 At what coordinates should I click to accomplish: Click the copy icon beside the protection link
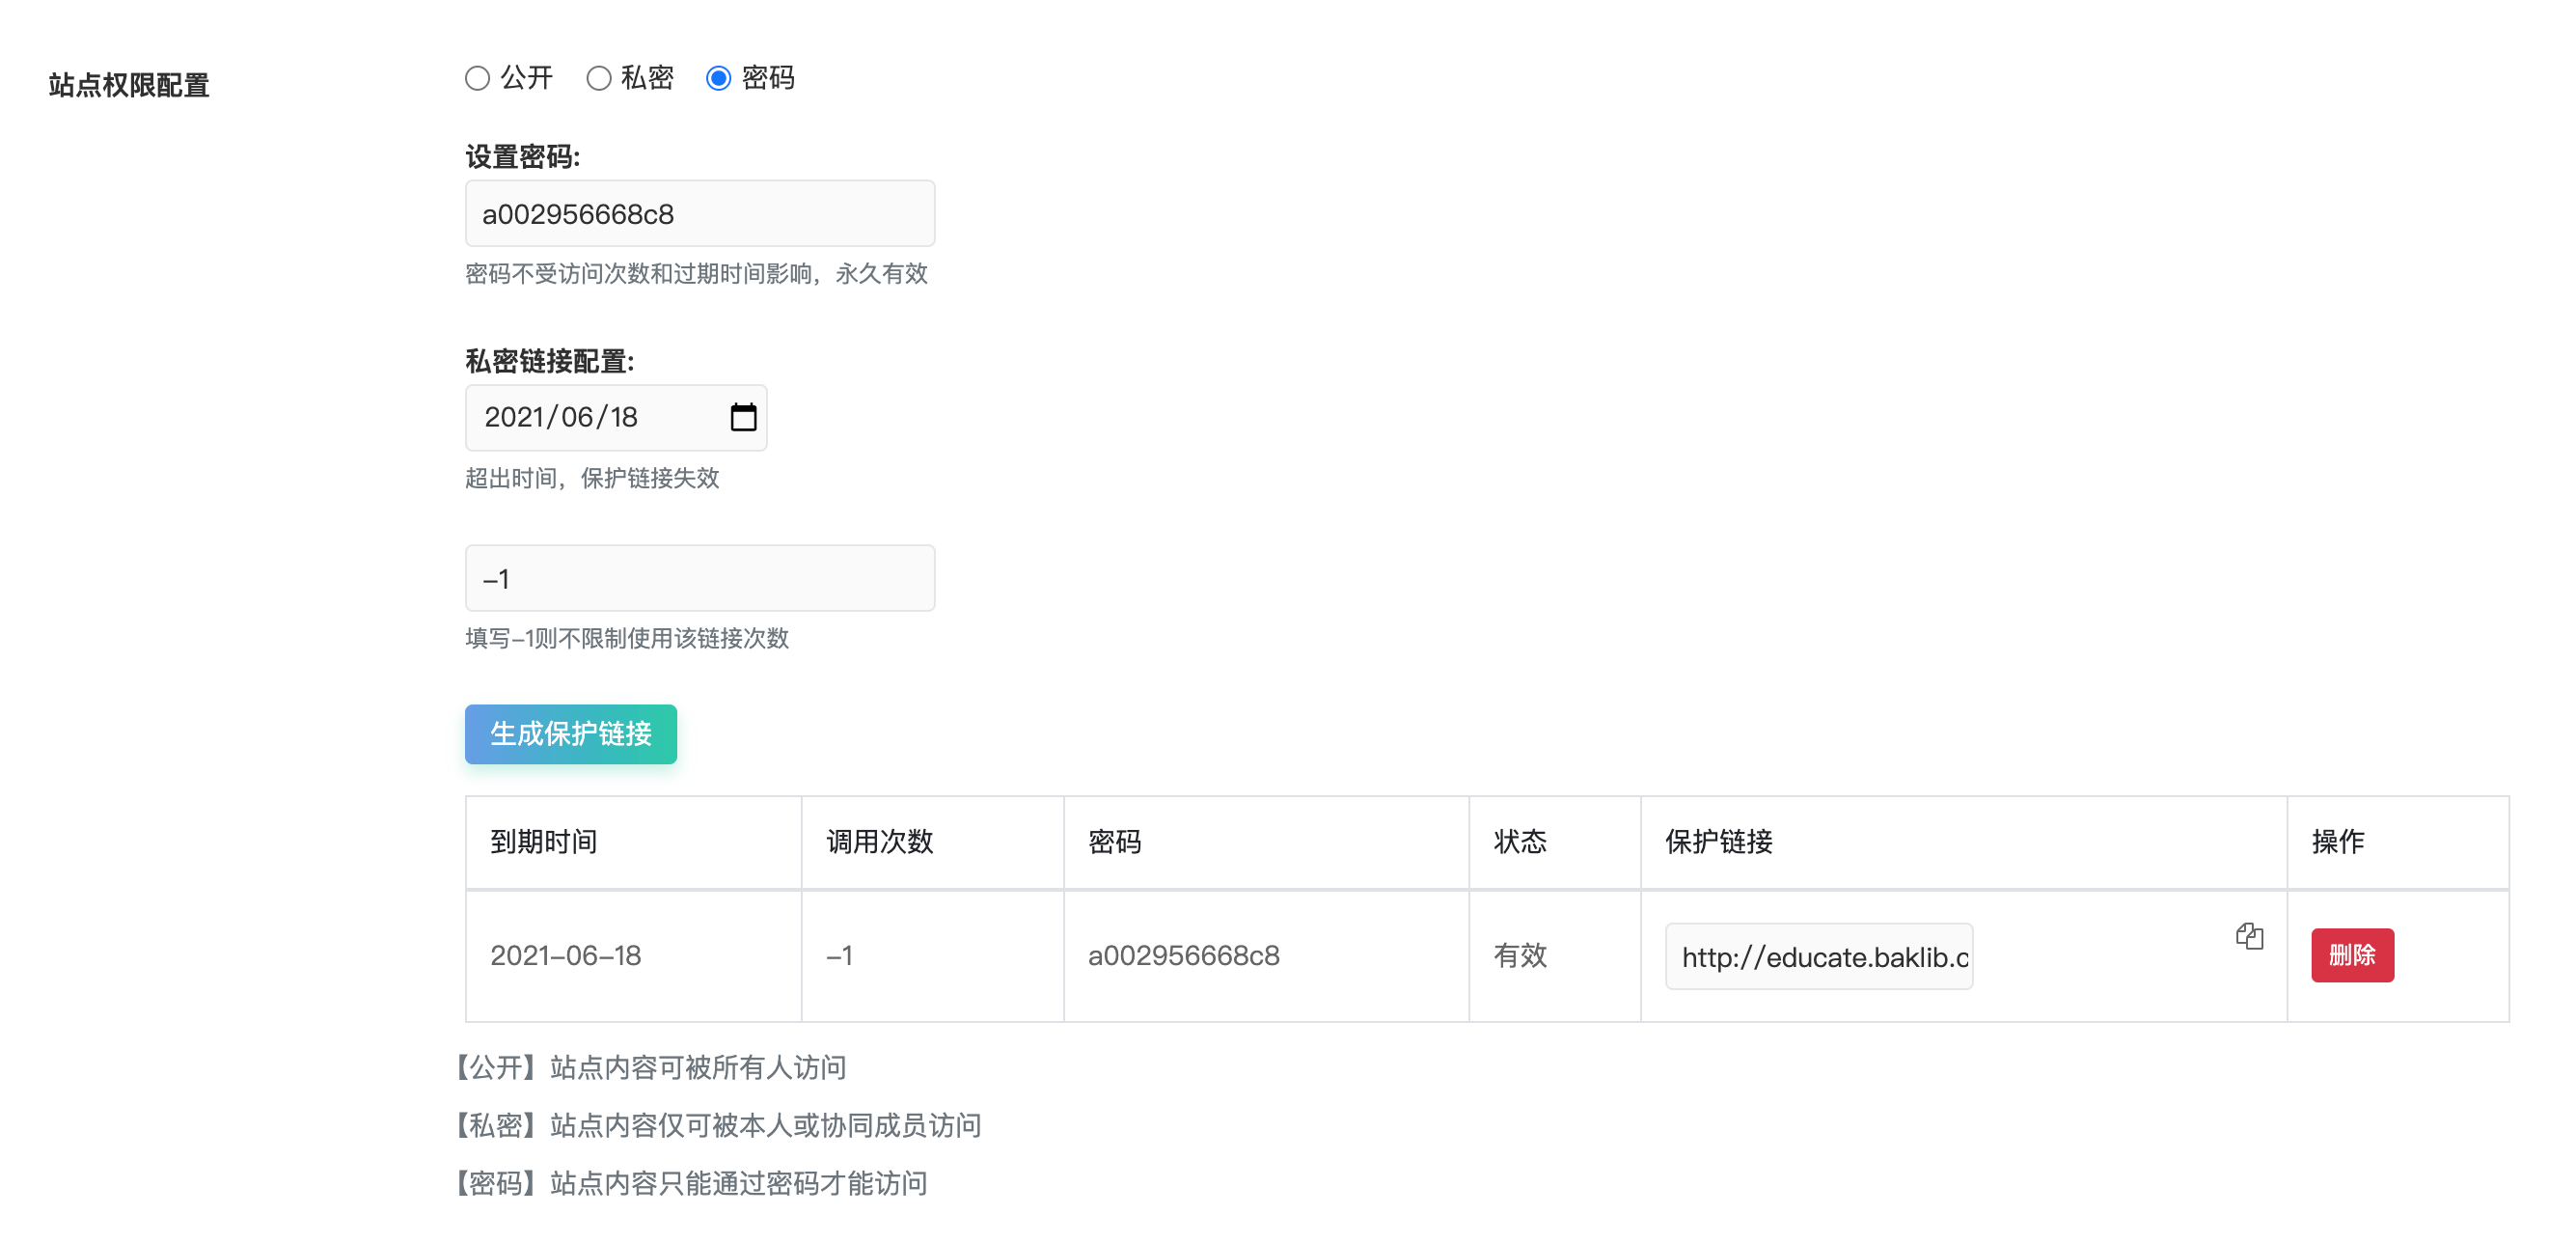(x=2249, y=936)
